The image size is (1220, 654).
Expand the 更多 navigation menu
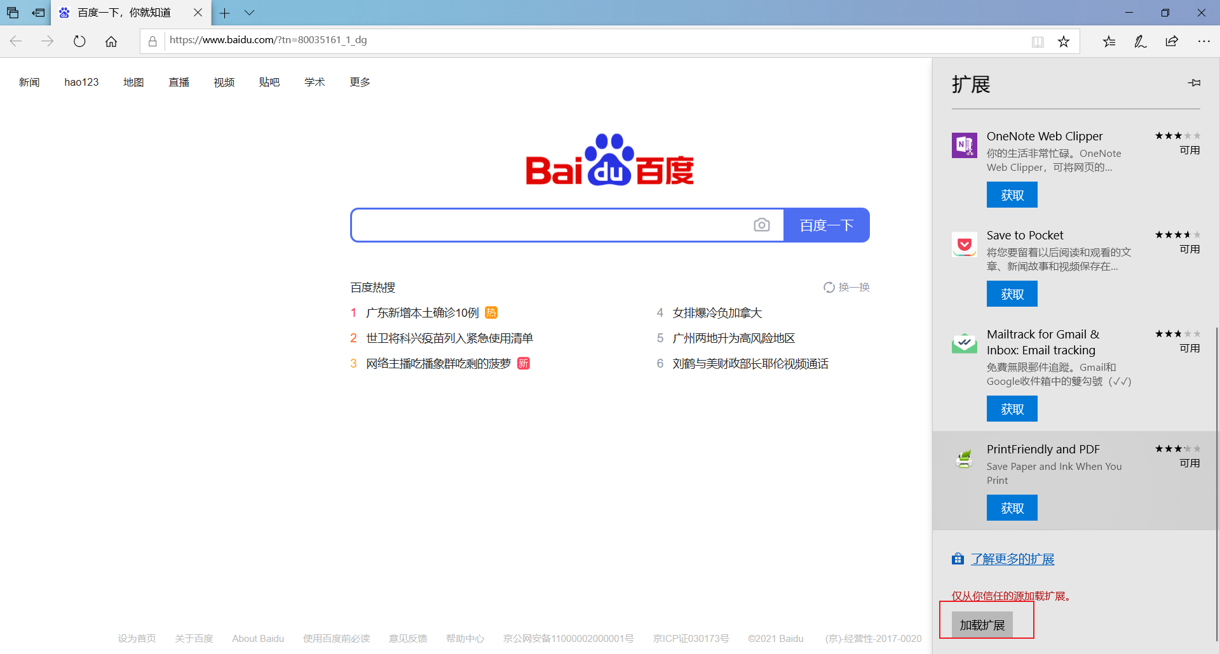pyautogui.click(x=360, y=83)
